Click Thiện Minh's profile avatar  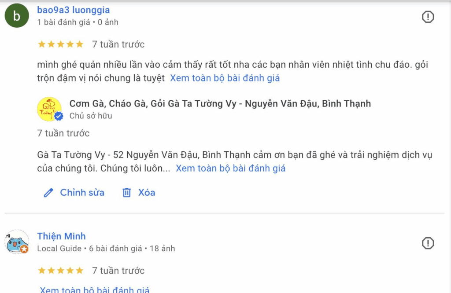pos(17,242)
